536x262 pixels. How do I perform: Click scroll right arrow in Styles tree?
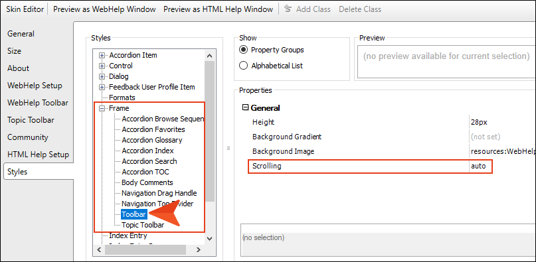click(x=199, y=249)
